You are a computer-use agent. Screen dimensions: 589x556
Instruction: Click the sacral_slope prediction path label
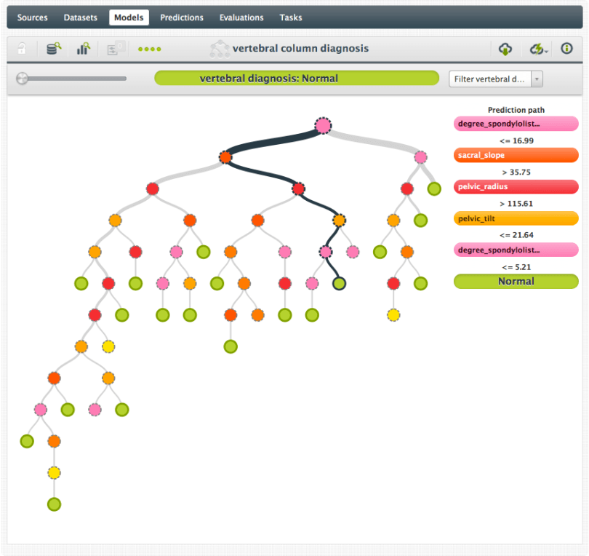tap(516, 155)
